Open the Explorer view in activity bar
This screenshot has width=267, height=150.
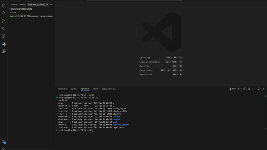(x=4, y=5)
